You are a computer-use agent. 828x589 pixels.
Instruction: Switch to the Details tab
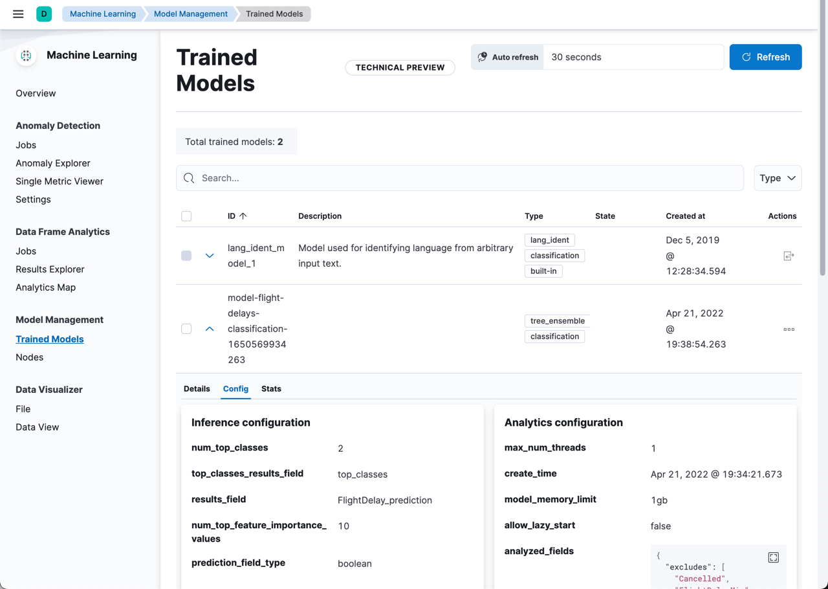[x=197, y=388]
